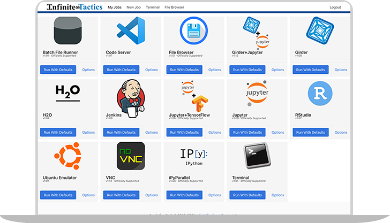Open Options for Jenkins
390x223 pixels.
click(x=152, y=133)
